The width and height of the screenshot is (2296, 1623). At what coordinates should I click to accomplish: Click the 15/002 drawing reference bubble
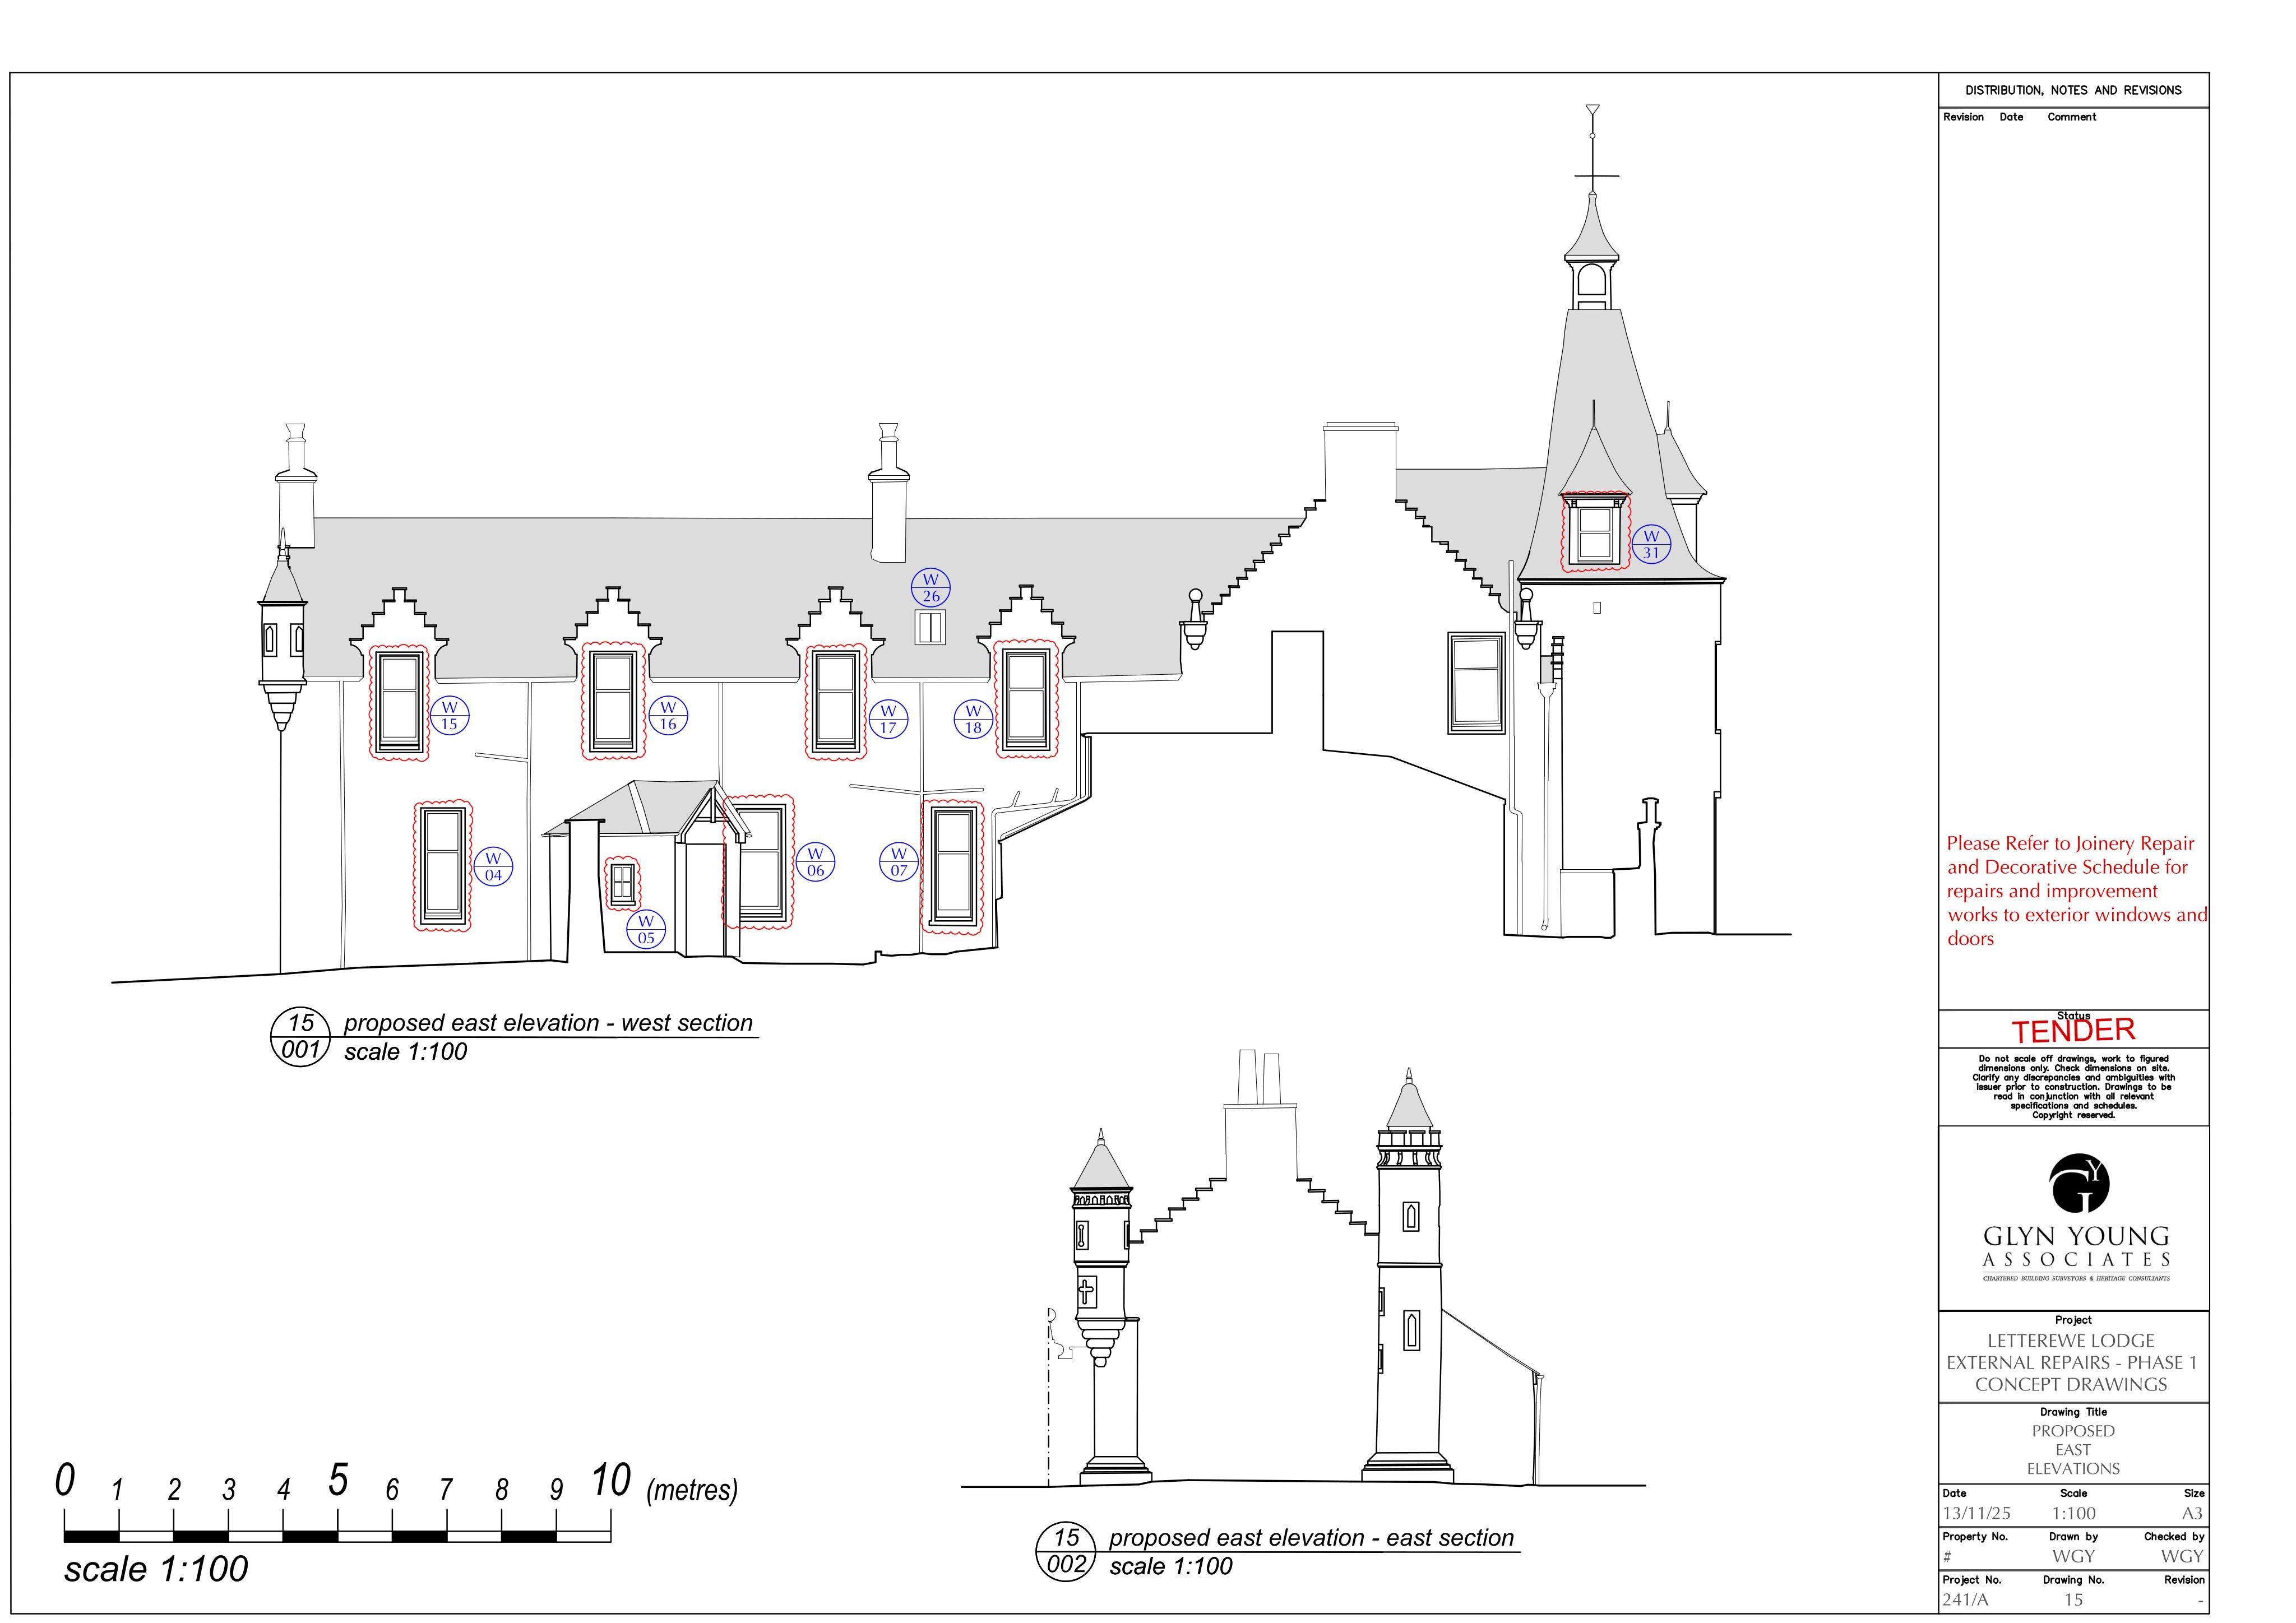click(x=1067, y=1551)
